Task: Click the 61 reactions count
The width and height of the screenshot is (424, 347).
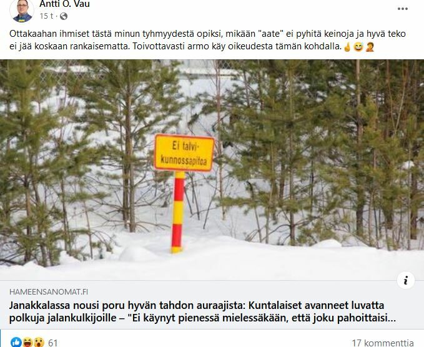Action: point(52,343)
